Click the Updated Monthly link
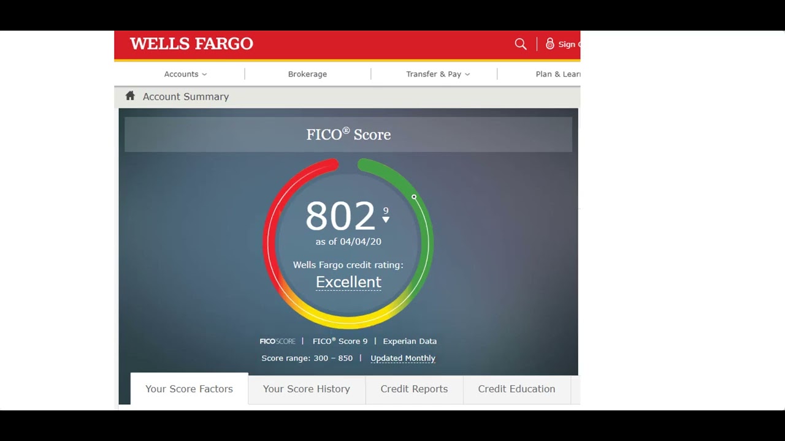785x441 pixels. click(x=403, y=358)
